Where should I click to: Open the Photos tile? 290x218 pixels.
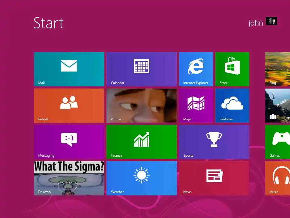pos(142,106)
